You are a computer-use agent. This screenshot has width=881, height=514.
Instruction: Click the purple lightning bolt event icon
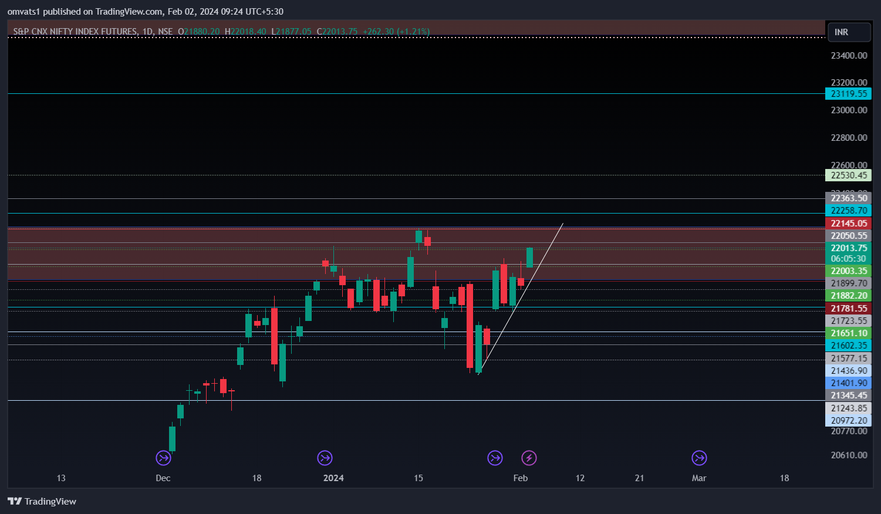(x=529, y=458)
